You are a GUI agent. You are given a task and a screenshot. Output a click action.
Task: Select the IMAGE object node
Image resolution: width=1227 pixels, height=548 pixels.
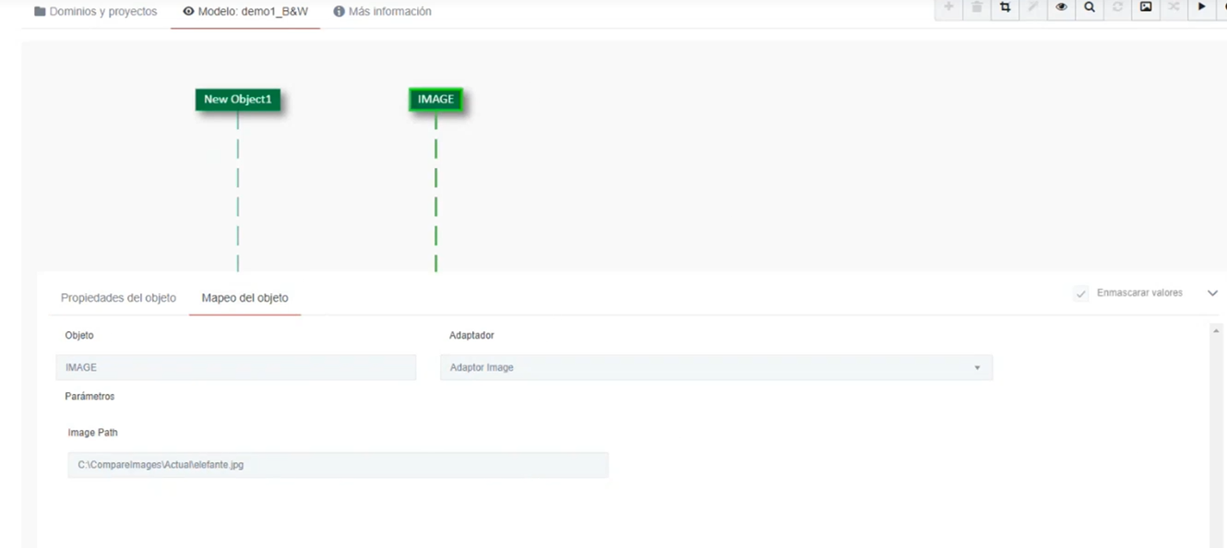click(435, 100)
